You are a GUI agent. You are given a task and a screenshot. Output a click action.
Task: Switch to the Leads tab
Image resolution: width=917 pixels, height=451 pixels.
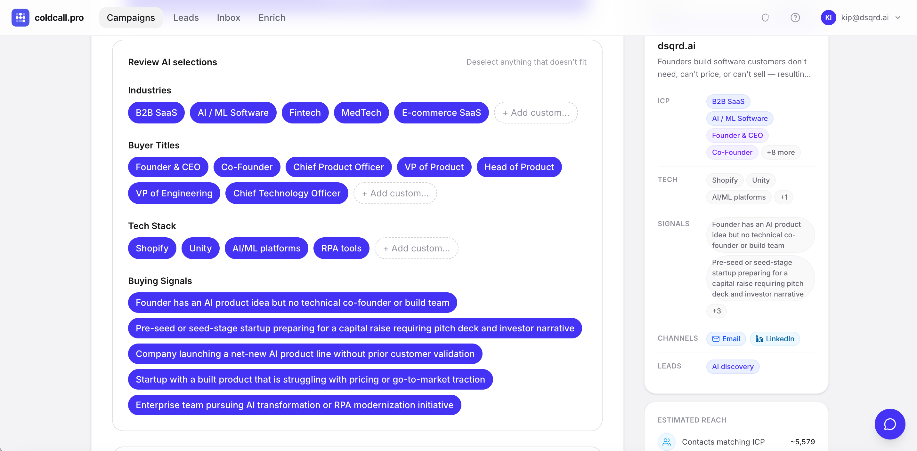(x=186, y=17)
